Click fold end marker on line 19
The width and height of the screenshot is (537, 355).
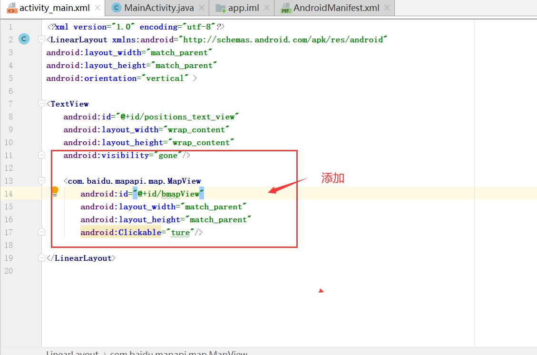tap(41, 257)
